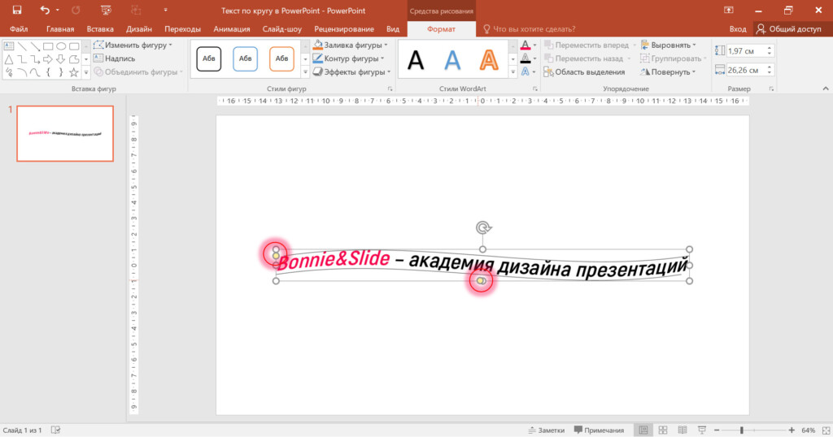Select the rectangle shape
Image resolution: width=833 pixels, height=437 pixels.
click(48, 46)
